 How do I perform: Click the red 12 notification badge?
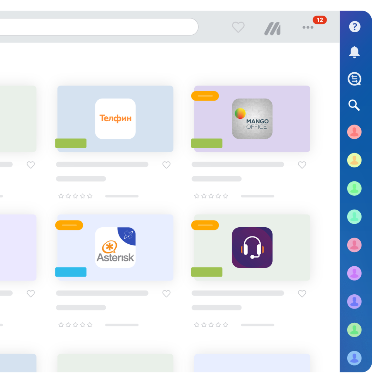pos(320,20)
